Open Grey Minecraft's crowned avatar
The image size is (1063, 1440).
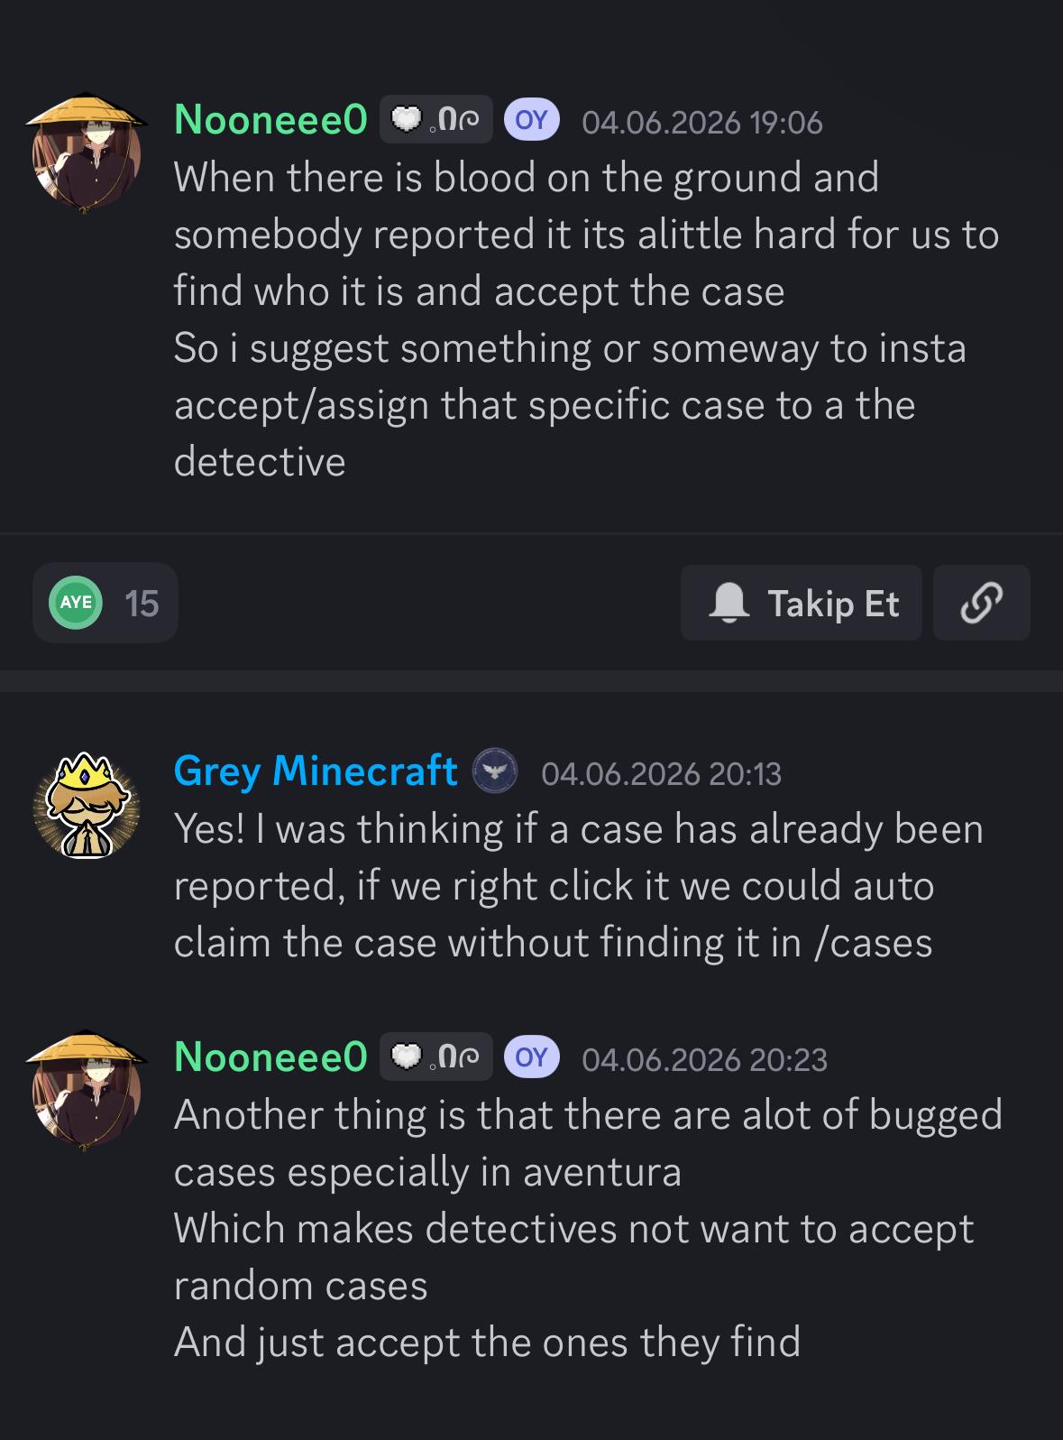[87, 805]
